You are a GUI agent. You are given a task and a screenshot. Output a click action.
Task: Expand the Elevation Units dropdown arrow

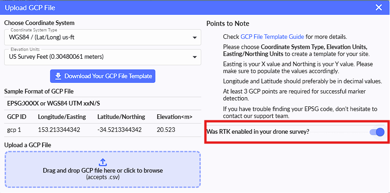coord(194,57)
